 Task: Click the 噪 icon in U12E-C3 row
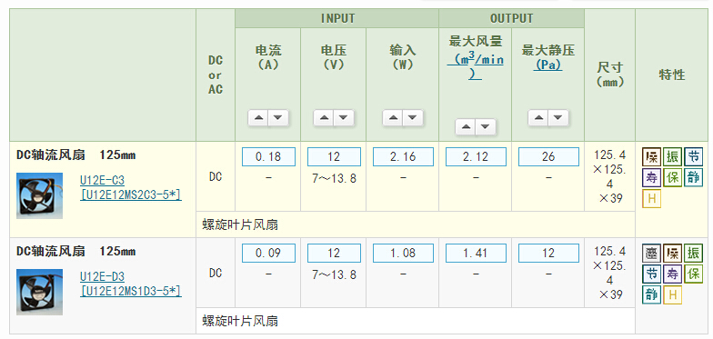(651, 156)
